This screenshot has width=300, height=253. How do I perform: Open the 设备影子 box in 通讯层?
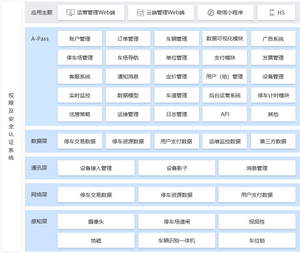(x=177, y=168)
